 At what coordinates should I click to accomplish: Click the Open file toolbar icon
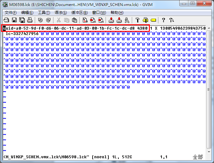point(6,20)
